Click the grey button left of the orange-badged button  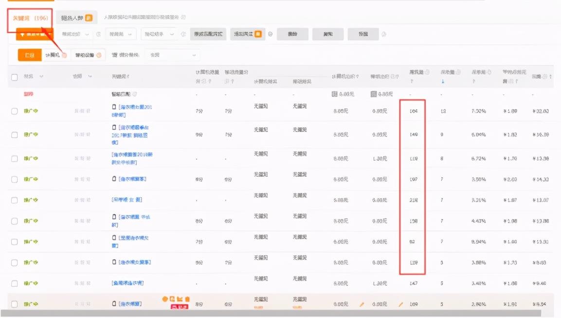(208, 34)
